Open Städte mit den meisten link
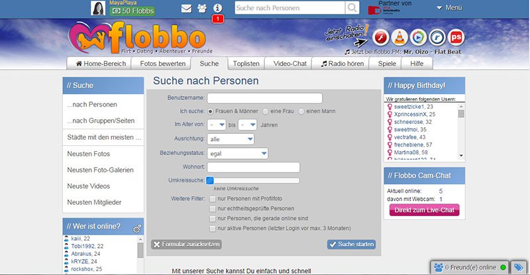The width and height of the screenshot is (530, 275). [x=103, y=137]
